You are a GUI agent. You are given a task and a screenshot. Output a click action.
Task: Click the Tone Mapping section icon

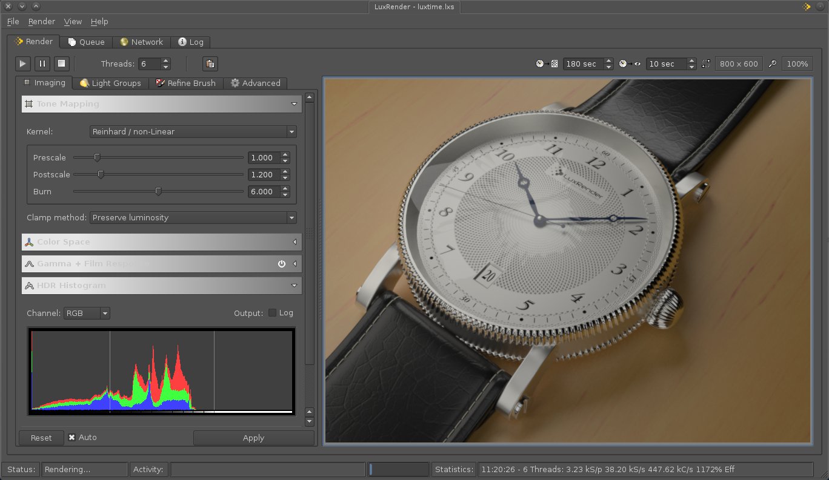click(x=28, y=104)
